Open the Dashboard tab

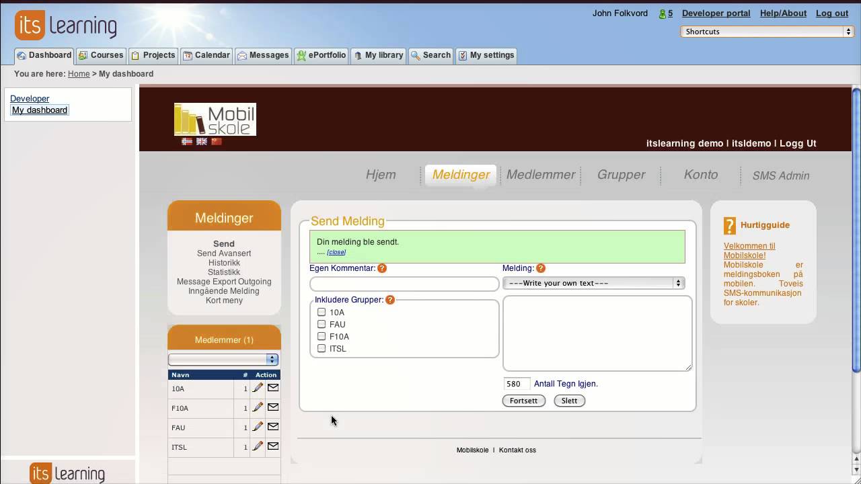(44, 55)
